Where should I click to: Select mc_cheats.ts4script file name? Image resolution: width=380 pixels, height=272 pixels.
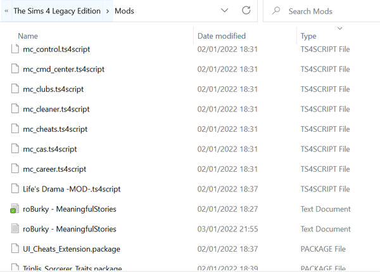tap(55, 129)
